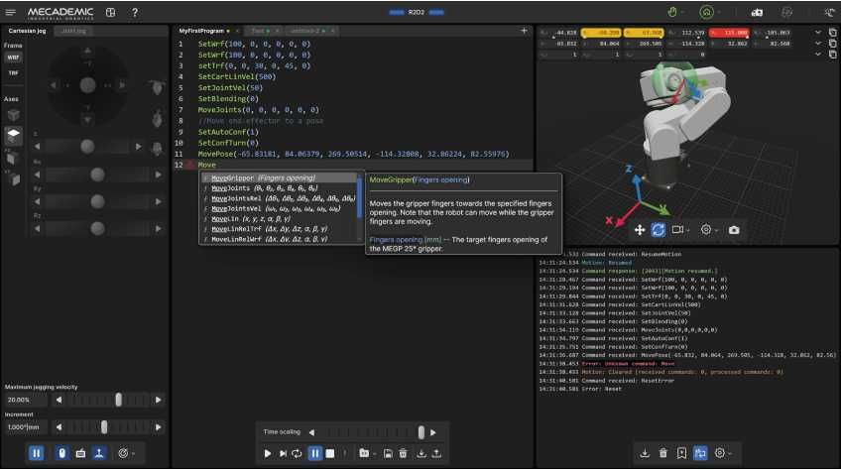
Task: Select the WRF reference frame
Action: point(14,58)
